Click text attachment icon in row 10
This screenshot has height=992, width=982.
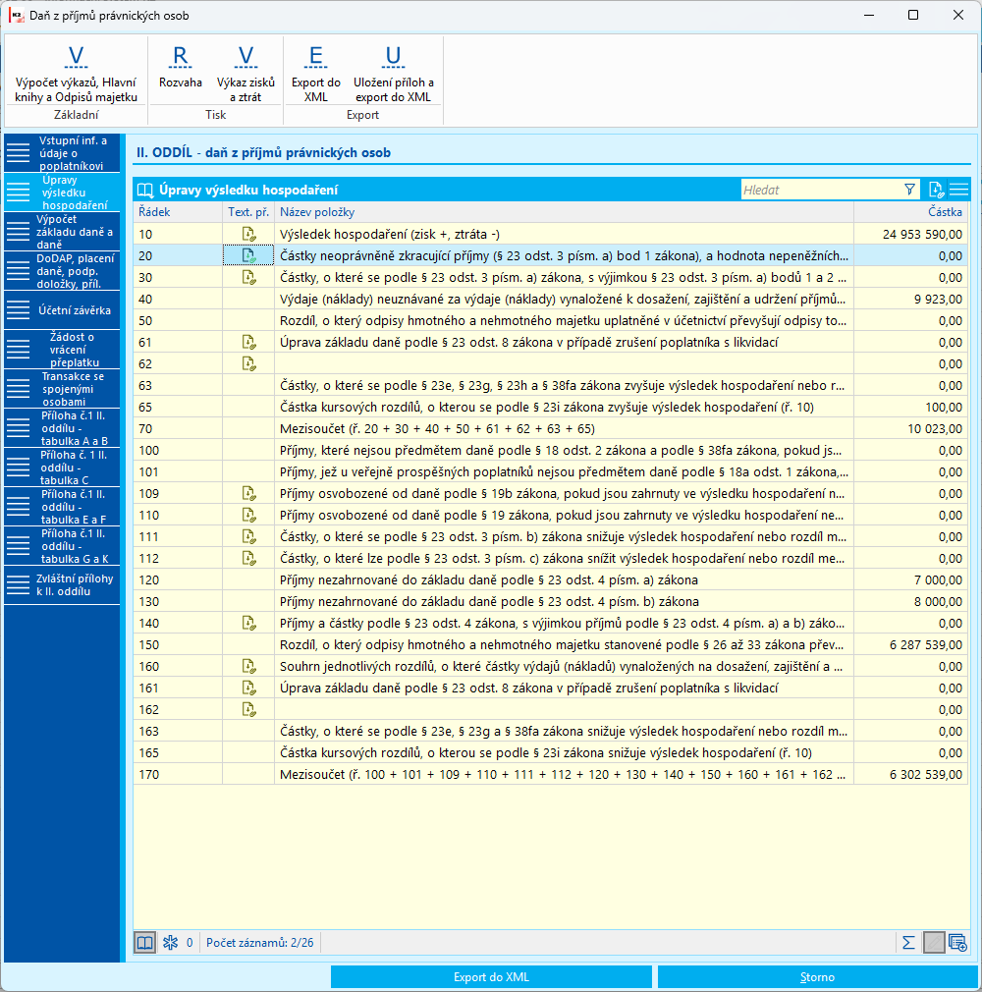pos(248,234)
